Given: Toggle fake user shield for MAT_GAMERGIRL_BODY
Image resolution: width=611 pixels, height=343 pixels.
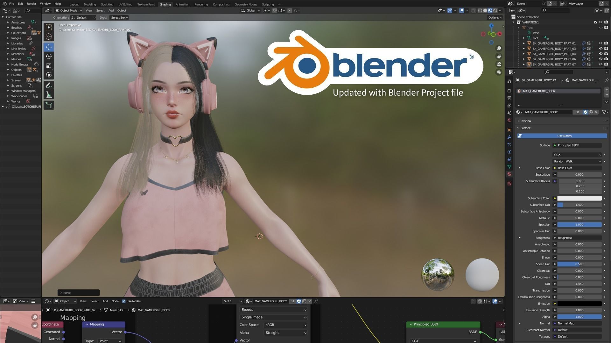Looking at the screenshot, I should [586, 112].
